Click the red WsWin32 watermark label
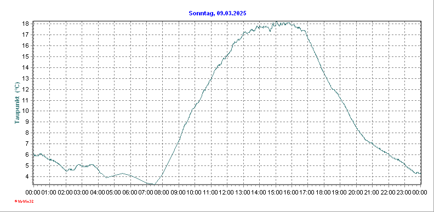Image resolution: width=434 pixels, height=212 pixels. (x=24, y=201)
